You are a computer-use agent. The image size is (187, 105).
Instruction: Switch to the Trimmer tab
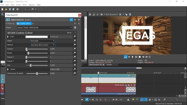109,65
